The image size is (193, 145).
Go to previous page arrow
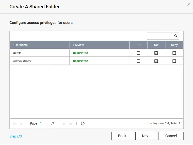21,124
